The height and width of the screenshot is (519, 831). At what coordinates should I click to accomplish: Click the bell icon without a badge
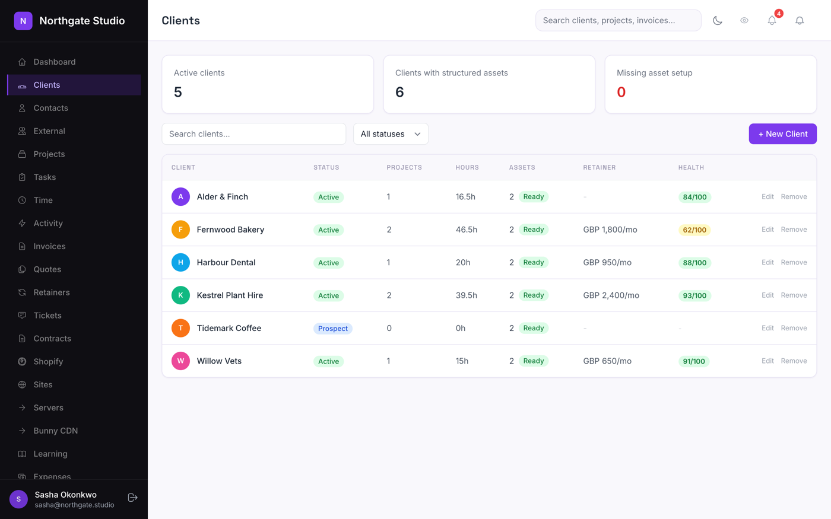click(800, 20)
